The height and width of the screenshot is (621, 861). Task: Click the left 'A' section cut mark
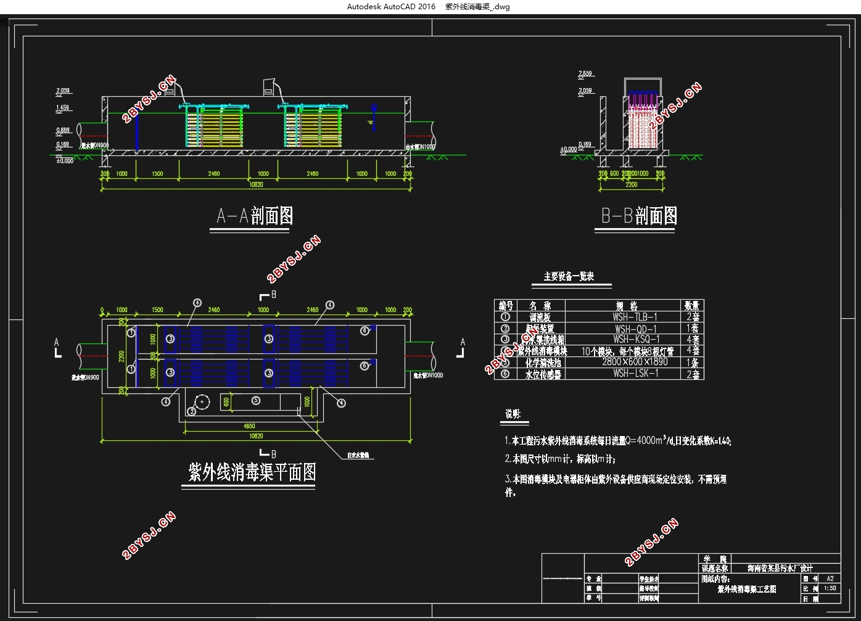point(57,347)
